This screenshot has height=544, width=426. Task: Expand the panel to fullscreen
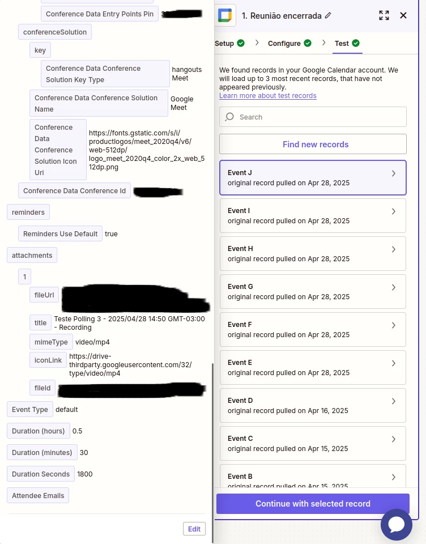click(x=384, y=15)
